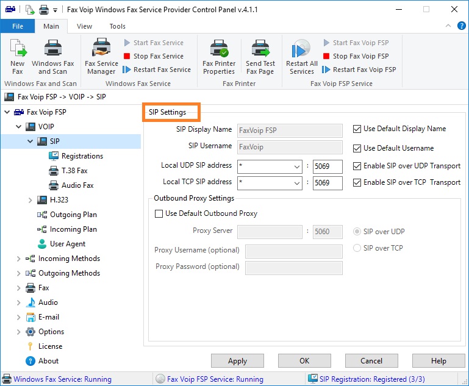Select About tree item
Viewport: 469px width, 386px height.
tap(42, 361)
